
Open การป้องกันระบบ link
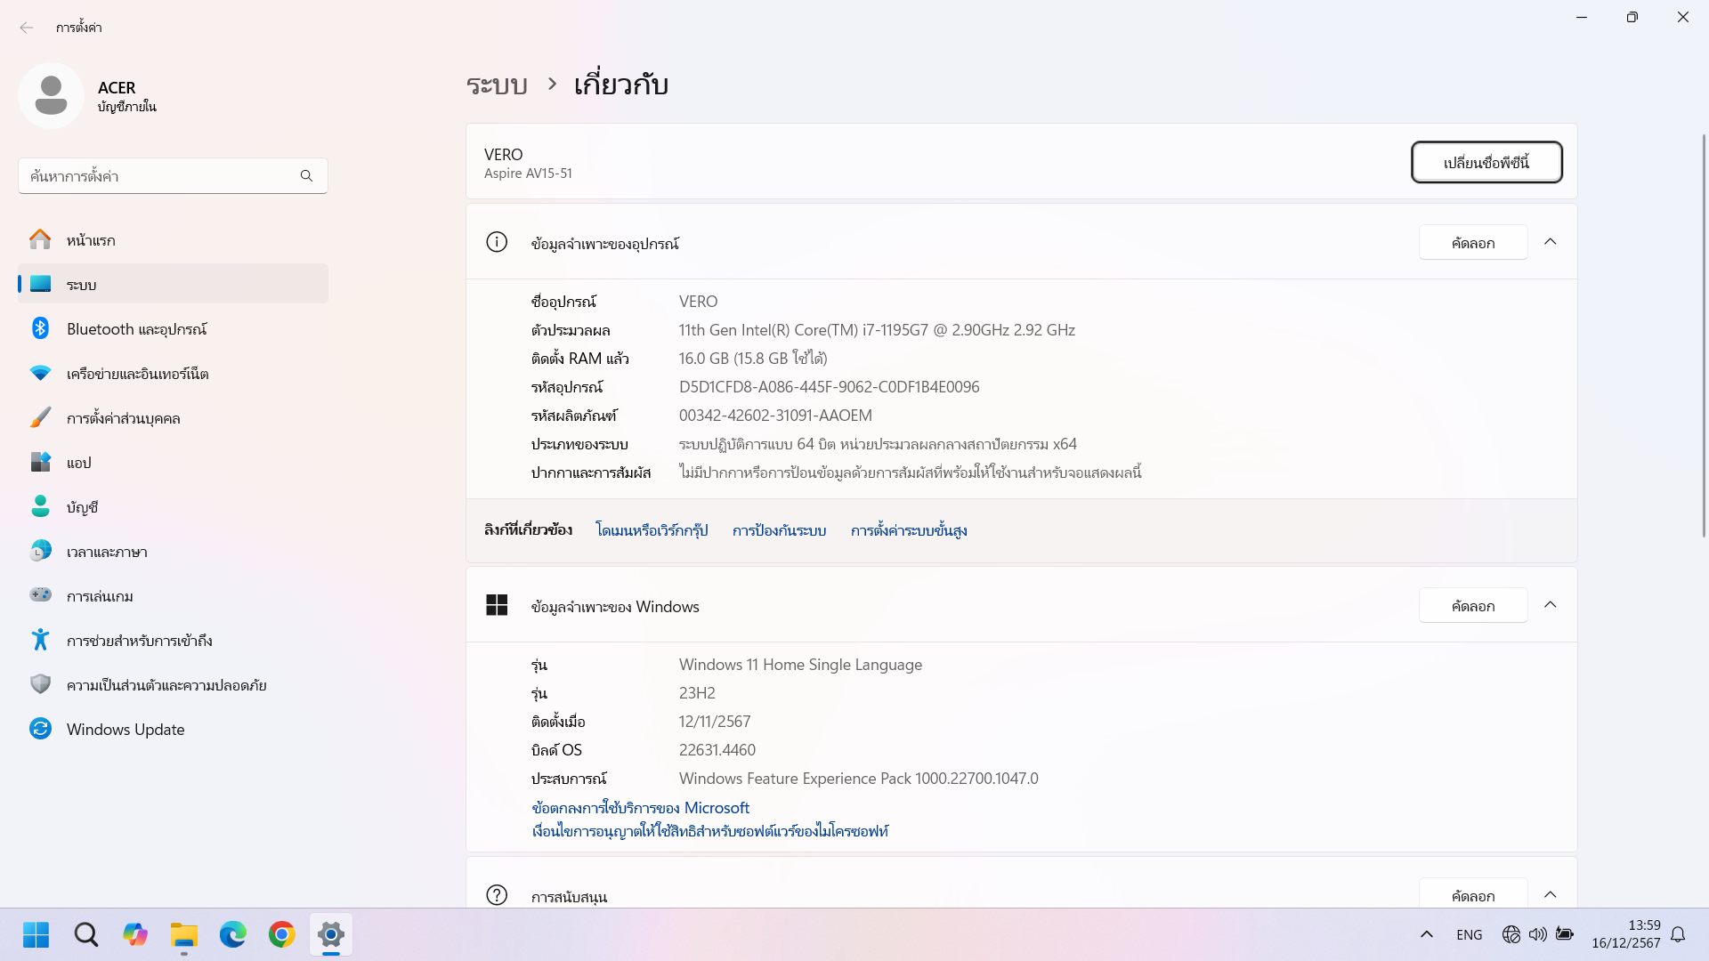click(779, 530)
